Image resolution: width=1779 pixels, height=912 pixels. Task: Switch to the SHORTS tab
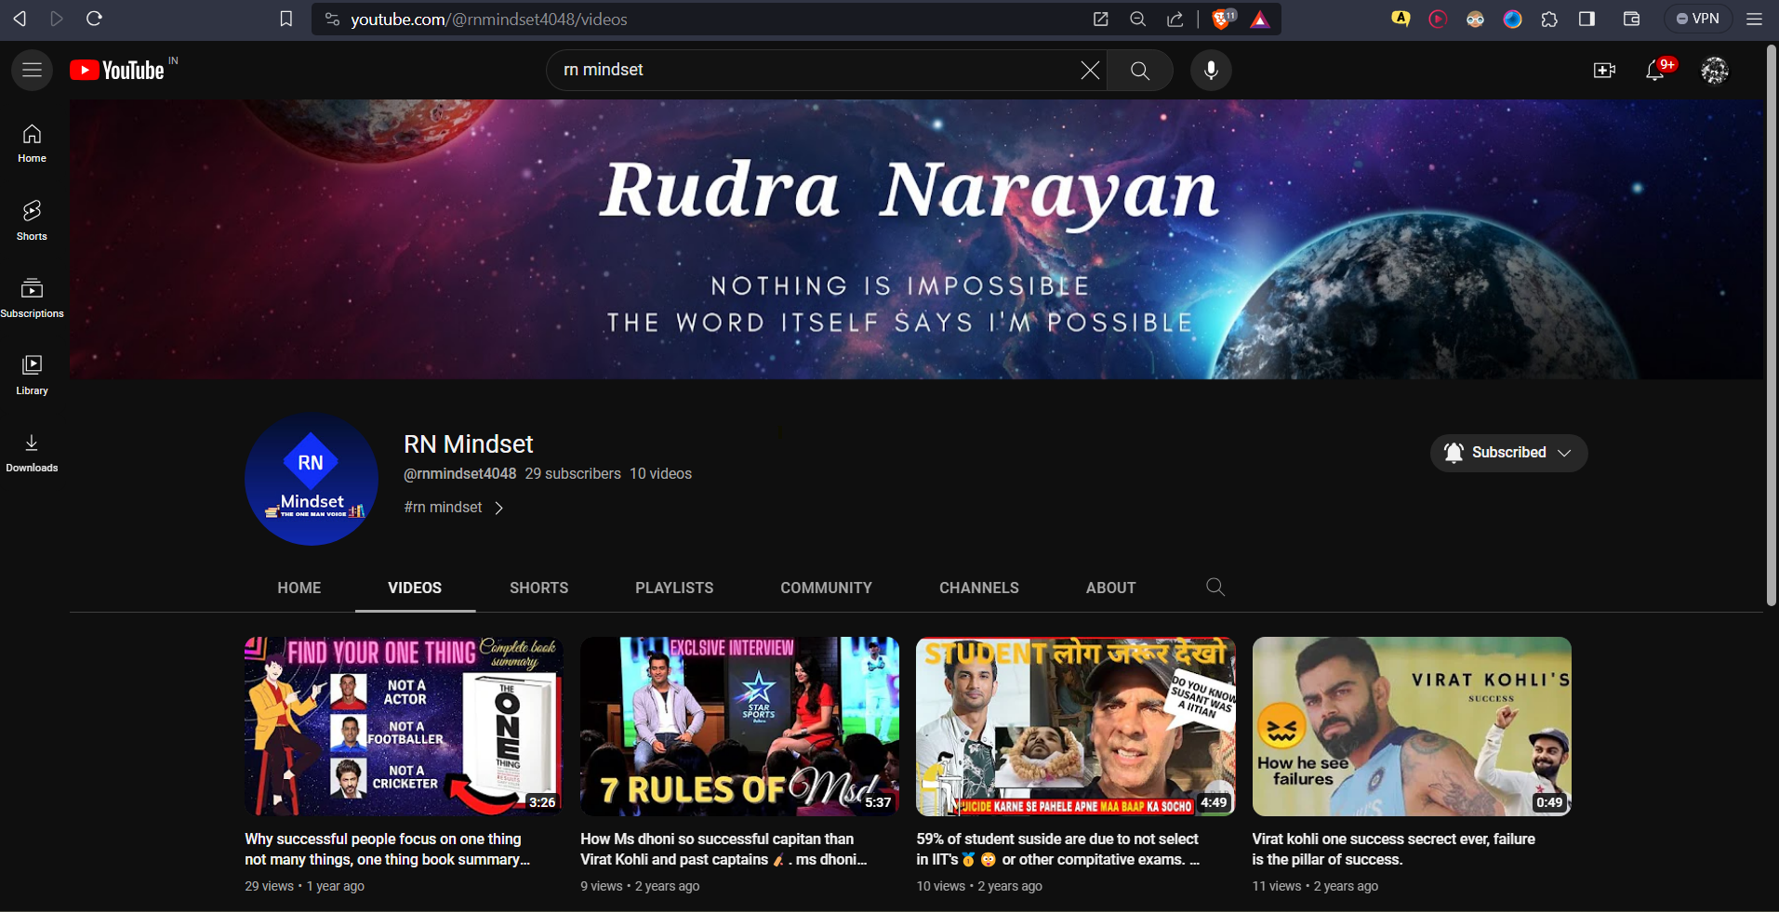[x=539, y=588]
